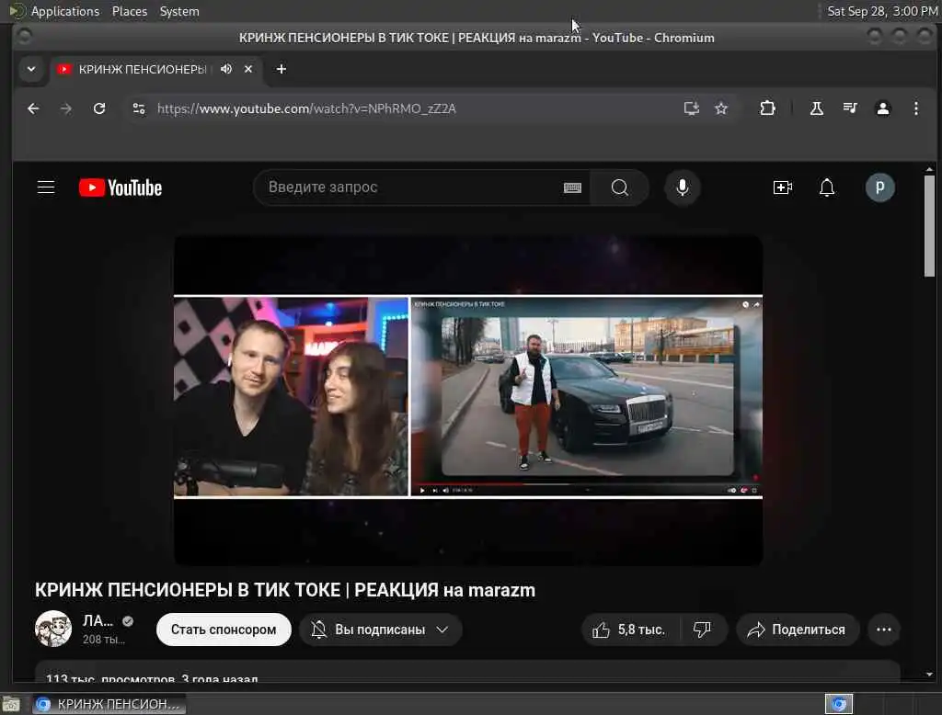Open the media controls icon in toolbar

click(849, 108)
